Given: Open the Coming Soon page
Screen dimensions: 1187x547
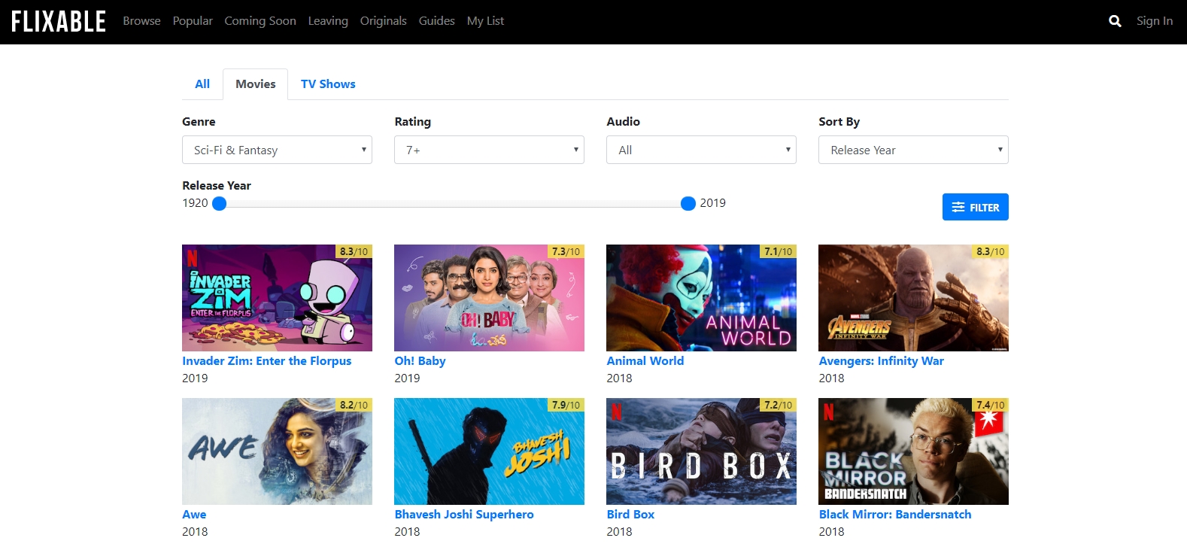Looking at the screenshot, I should click(260, 21).
